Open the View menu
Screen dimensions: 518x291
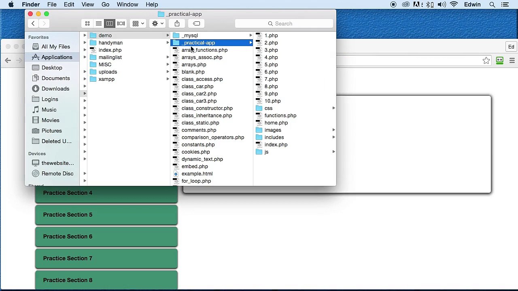[x=88, y=4]
